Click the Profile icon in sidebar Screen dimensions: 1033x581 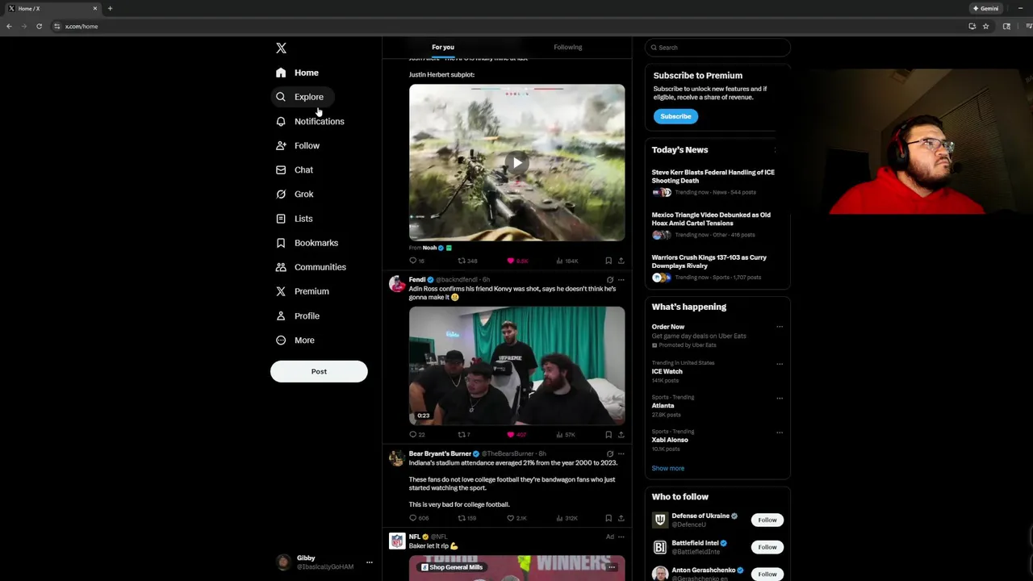tap(281, 316)
